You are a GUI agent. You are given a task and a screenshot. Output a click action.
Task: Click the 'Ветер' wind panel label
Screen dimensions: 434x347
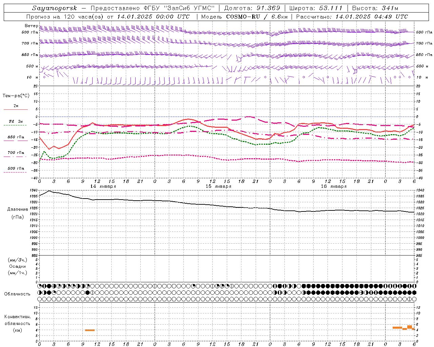[x=31, y=26]
